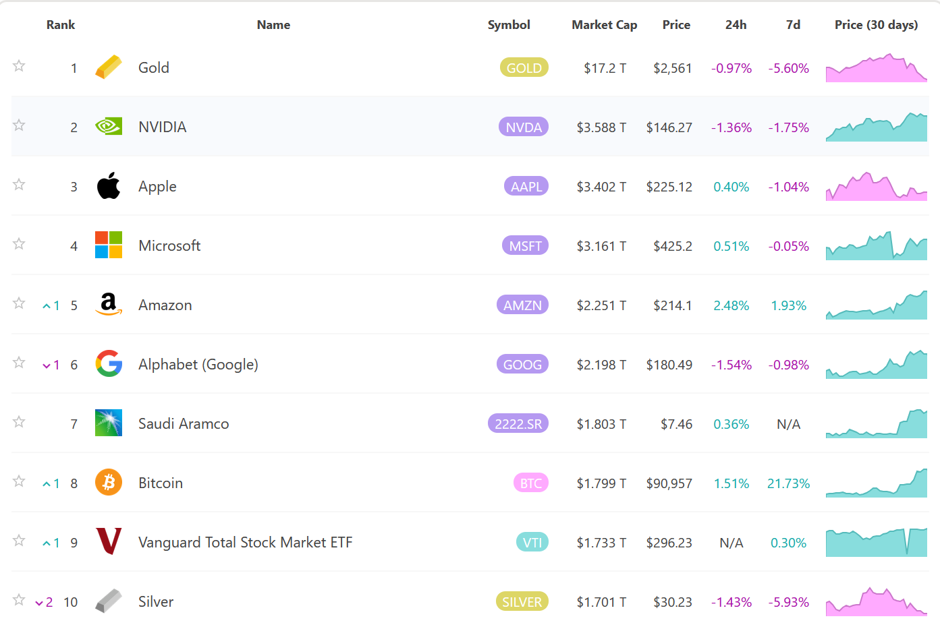
Task: Click the Gold bar logo icon
Action: pos(108,67)
